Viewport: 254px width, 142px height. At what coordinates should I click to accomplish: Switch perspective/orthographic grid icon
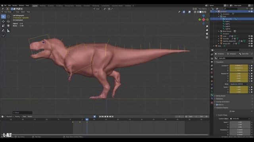tap(207, 37)
